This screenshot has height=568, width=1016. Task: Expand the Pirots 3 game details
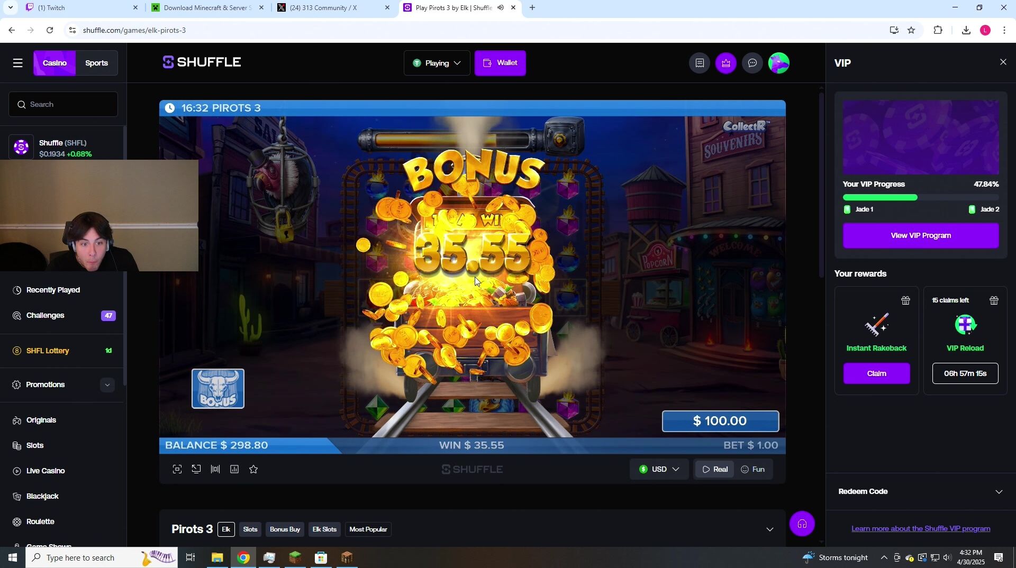click(x=770, y=530)
